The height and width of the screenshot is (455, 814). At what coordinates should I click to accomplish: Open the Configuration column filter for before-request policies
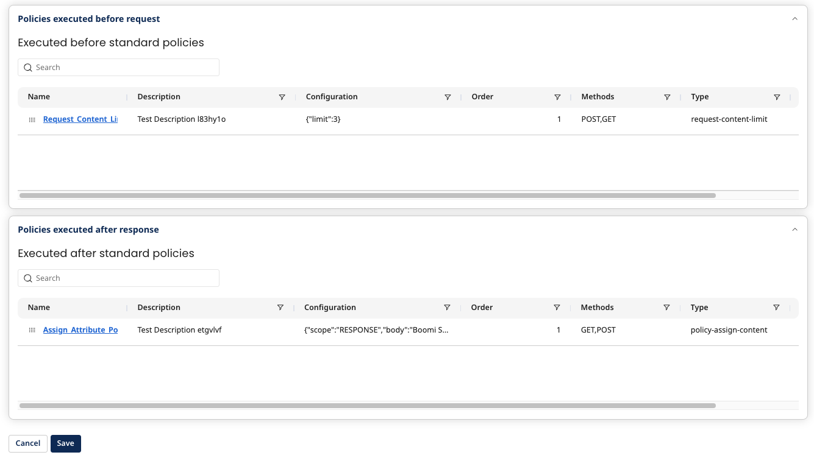pyautogui.click(x=448, y=97)
